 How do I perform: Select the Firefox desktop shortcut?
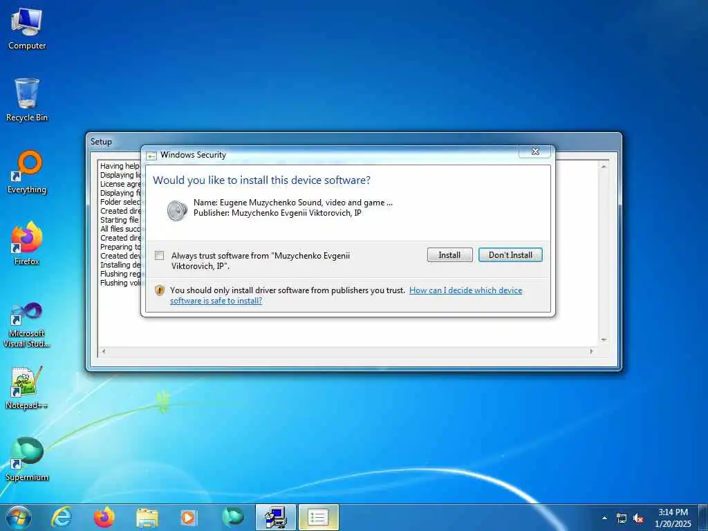(x=27, y=244)
